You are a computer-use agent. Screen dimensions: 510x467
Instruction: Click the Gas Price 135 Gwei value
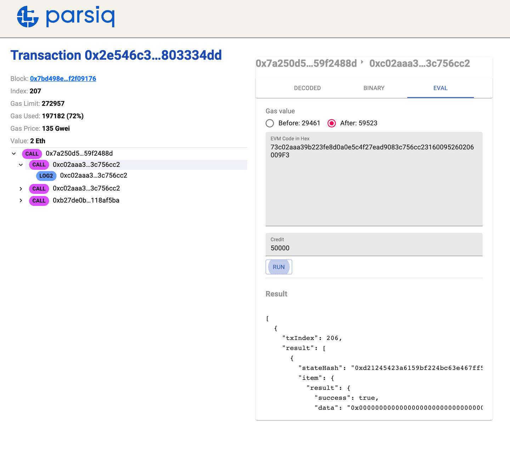[x=56, y=128]
